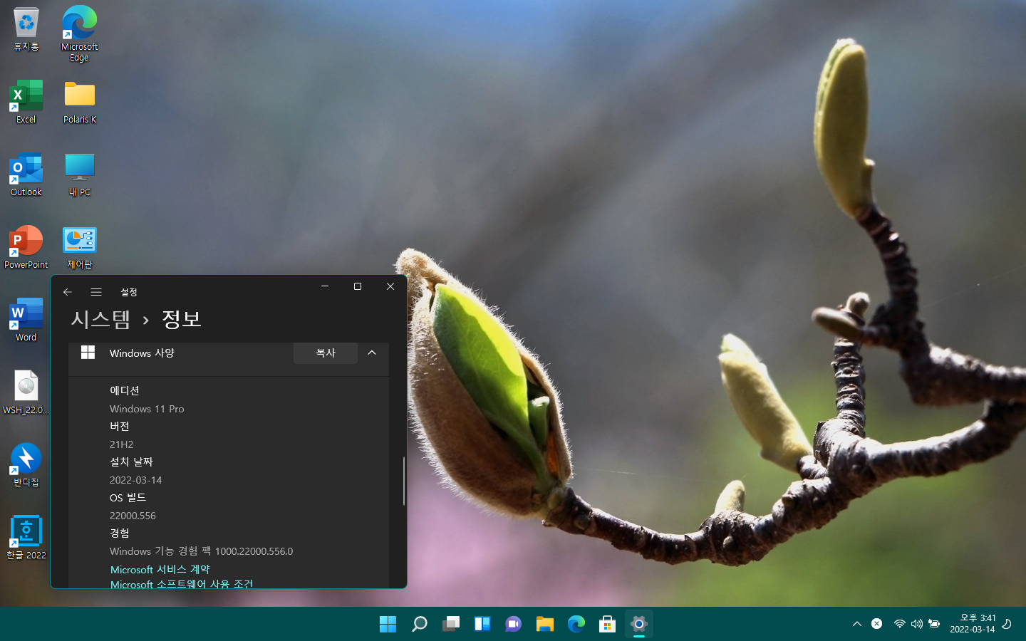Close the Settings window
The height and width of the screenshot is (641, 1026).
point(390,286)
